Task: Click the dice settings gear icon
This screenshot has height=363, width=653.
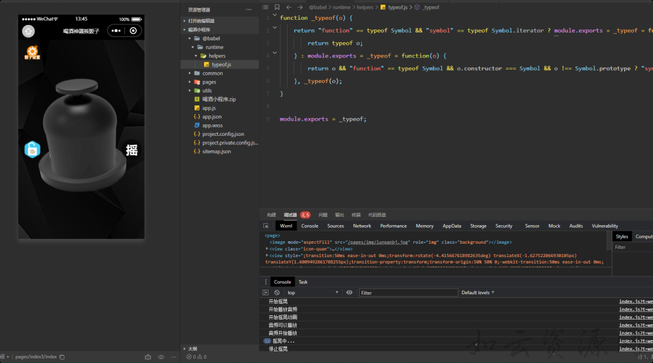Action: pyautogui.click(x=32, y=52)
